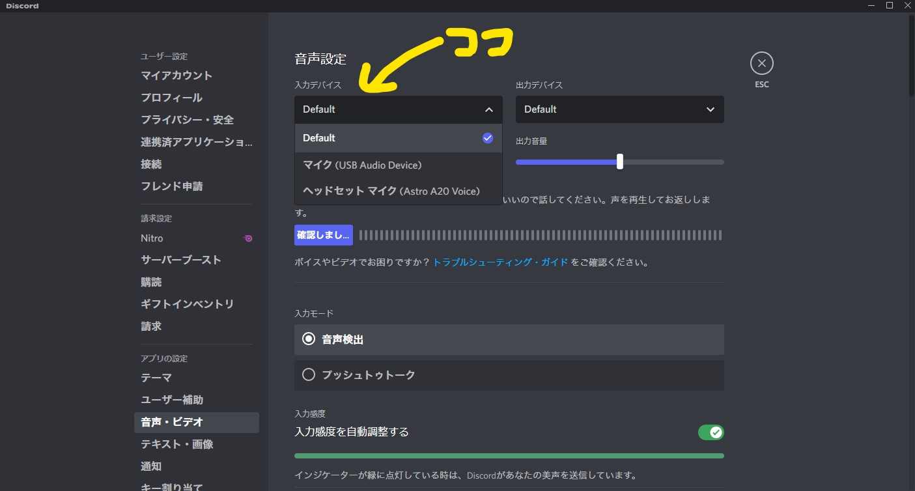Click the green input sensitivity bar
Image resolution: width=915 pixels, height=491 pixels.
(509, 456)
